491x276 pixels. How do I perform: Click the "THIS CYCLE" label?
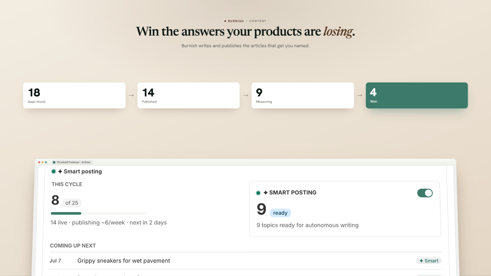pyautogui.click(x=67, y=184)
